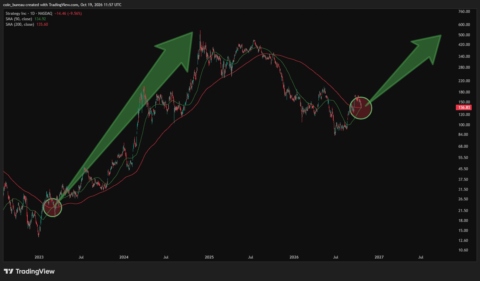Click the 760.00 price axis label

point(464,12)
